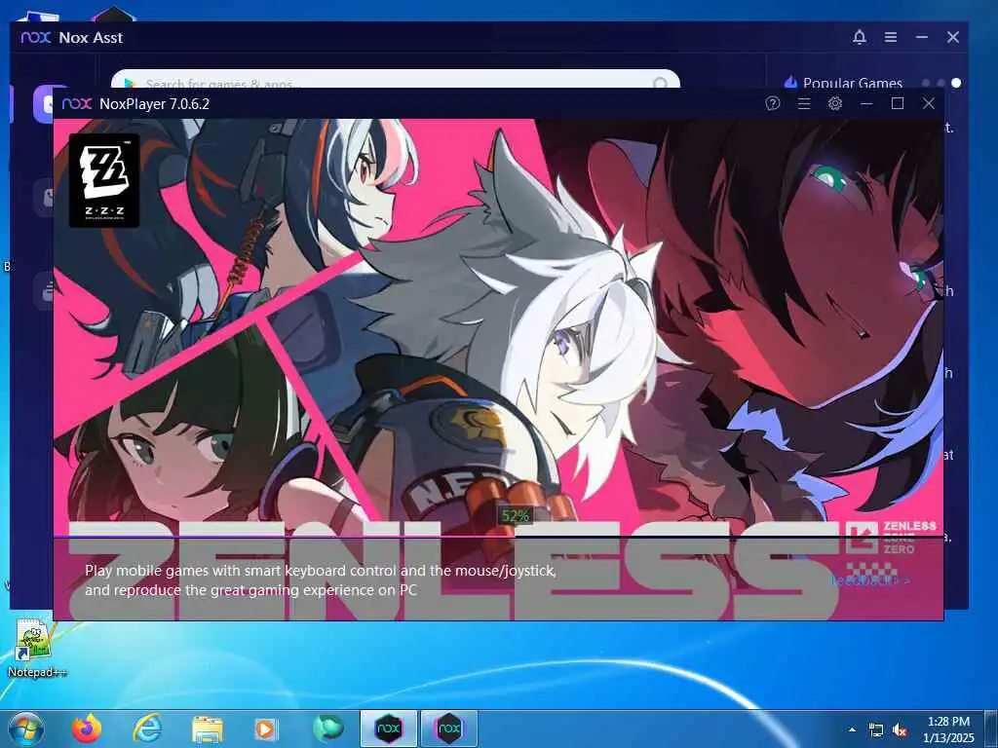
Task: Launch Internet Explorer from the taskbar
Action: (147, 729)
